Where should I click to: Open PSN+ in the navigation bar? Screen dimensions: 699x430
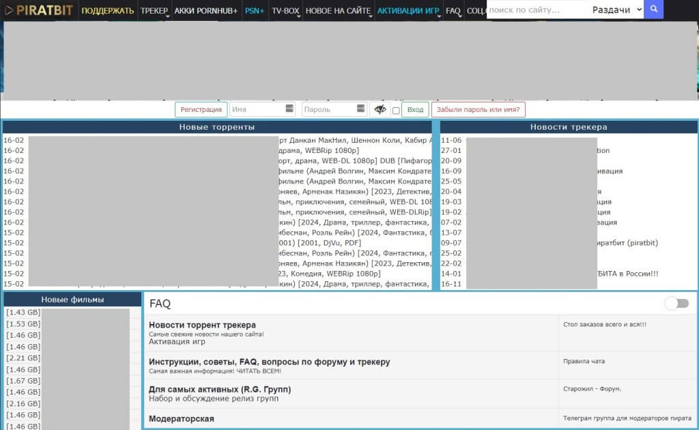pyautogui.click(x=254, y=11)
